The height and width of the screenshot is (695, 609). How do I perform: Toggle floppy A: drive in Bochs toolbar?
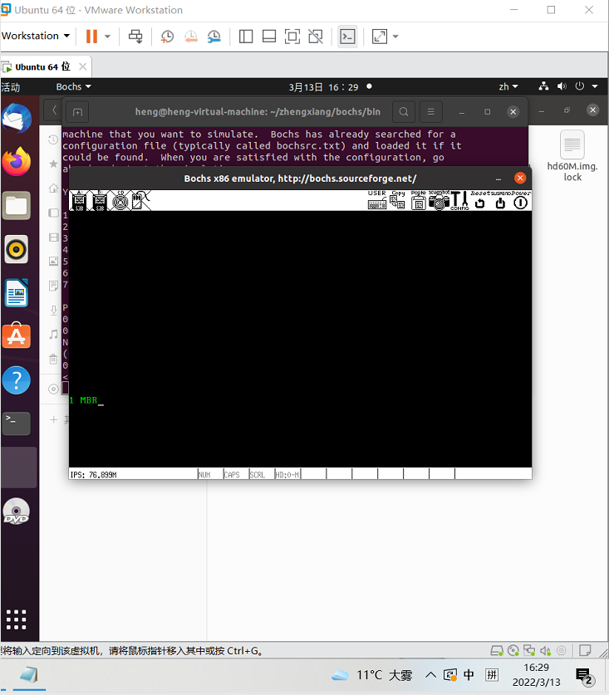tap(80, 201)
